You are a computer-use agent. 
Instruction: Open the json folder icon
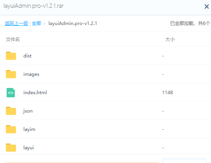tap(11, 111)
